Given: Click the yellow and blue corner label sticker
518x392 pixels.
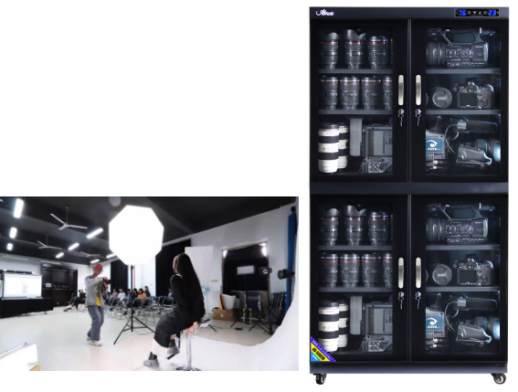Looking at the screenshot, I should [322, 350].
